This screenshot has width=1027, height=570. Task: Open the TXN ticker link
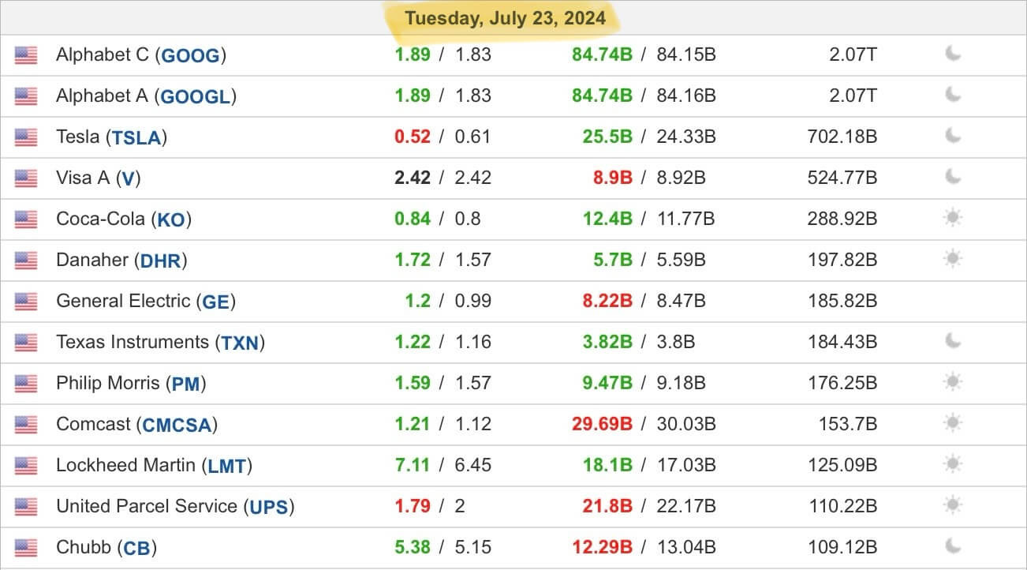pos(240,343)
